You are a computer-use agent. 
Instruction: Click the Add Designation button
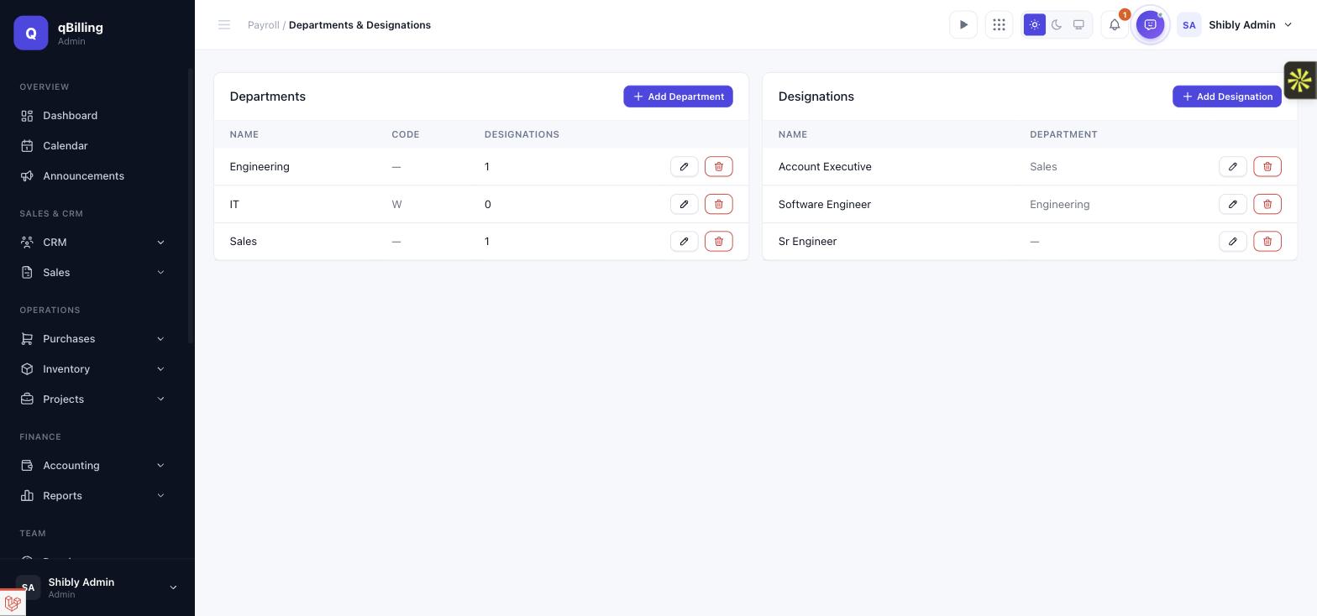(x=1227, y=97)
